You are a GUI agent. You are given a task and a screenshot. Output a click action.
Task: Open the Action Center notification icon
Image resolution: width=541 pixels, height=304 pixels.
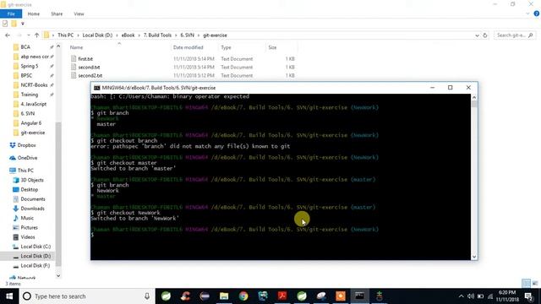point(528,296)
